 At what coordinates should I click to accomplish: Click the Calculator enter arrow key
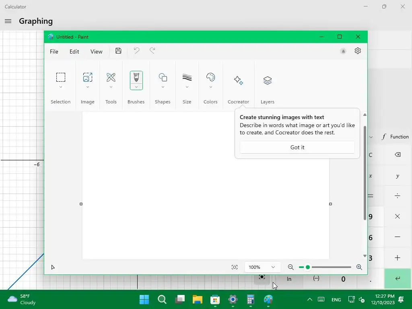[x=398, y=278]
